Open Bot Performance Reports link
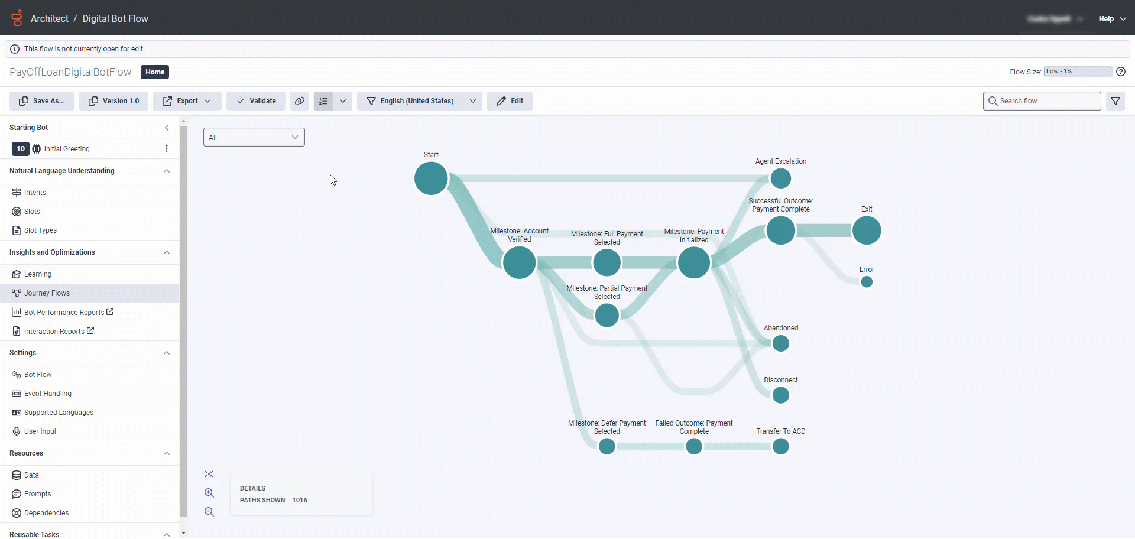1135x539 pixels. (x=64, y=313)
